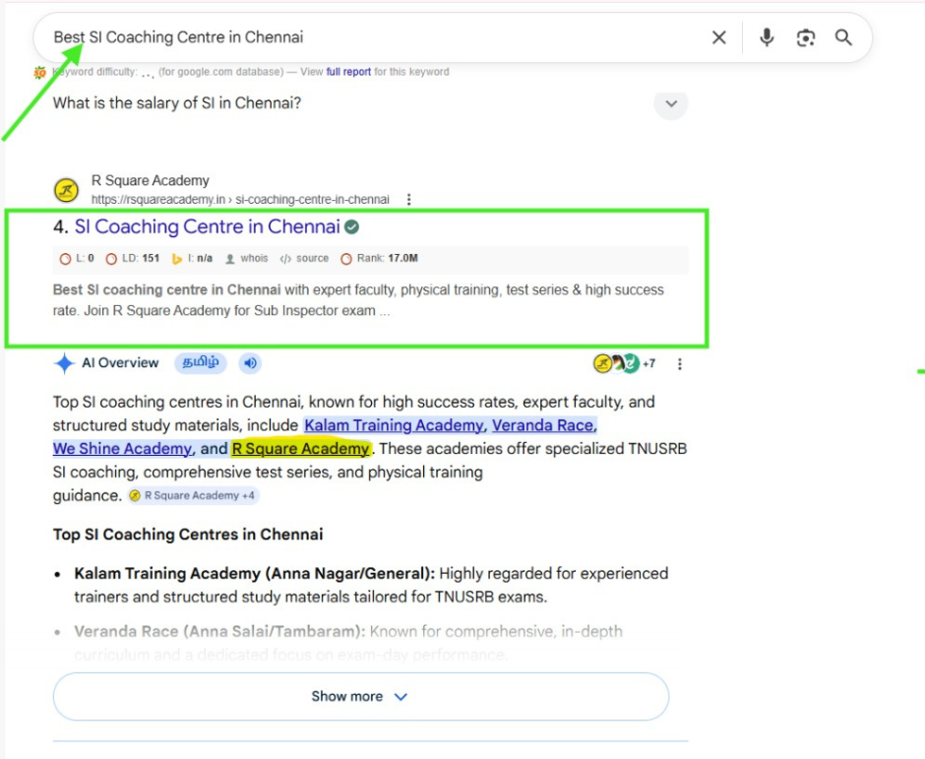The height and width of the screenshot is (759, 925).
Task: Run search with magnifier icon
Action: click(843, 37)
